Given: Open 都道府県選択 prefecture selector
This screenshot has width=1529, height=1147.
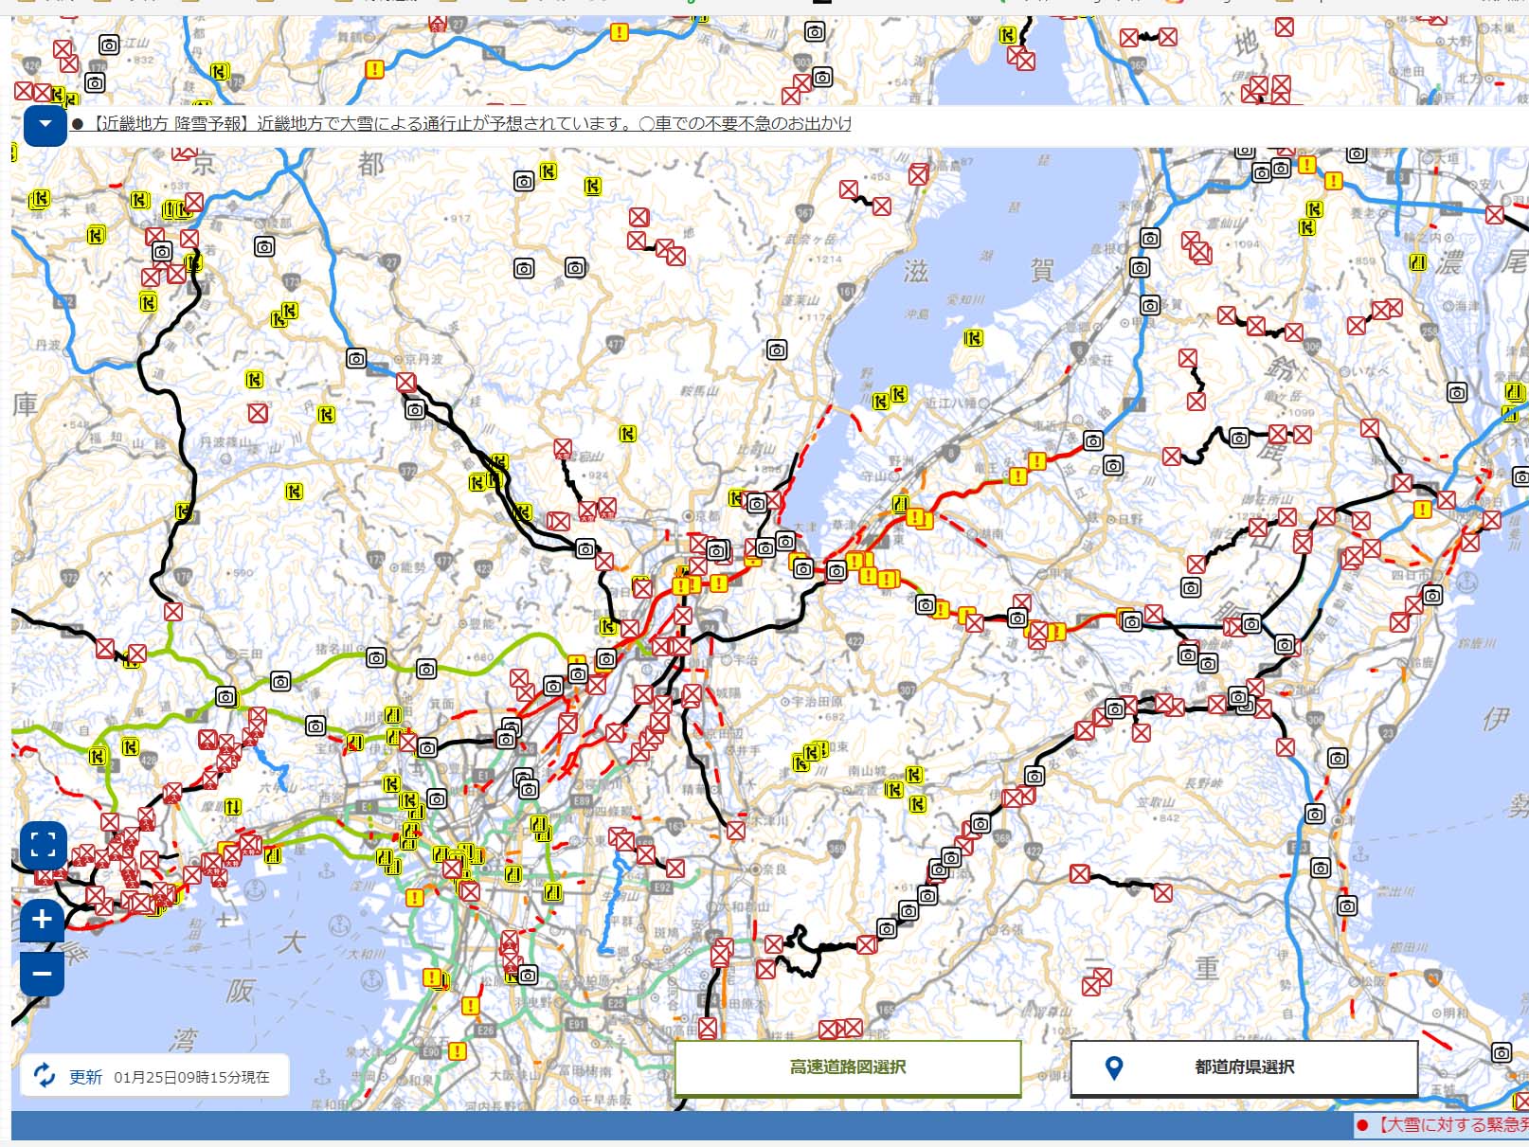Looking at the screenshot, I should pos(1244,1067).
